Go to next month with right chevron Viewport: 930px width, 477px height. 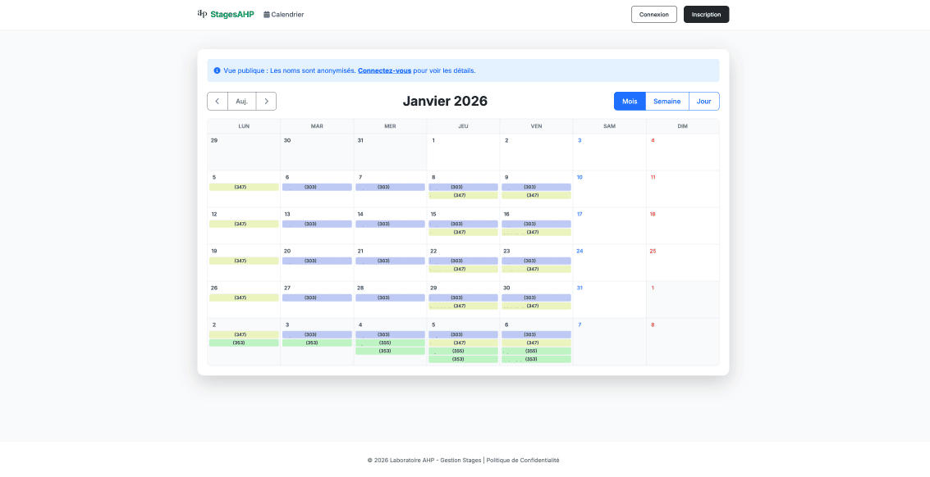(266, 102)
